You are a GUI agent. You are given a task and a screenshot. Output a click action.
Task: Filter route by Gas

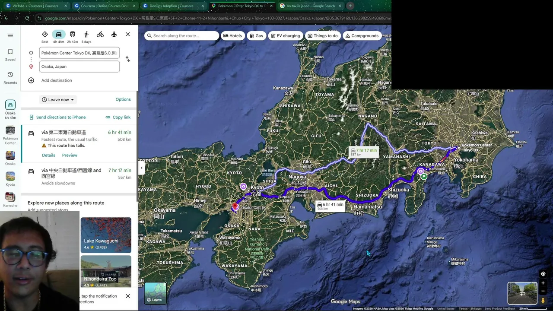(x=256, y=36)
